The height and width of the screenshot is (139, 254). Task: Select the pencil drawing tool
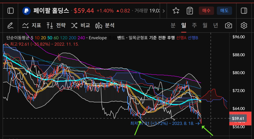(x=11, y=26)
